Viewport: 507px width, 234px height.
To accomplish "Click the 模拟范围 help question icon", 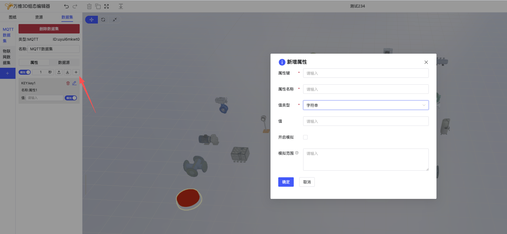I will pos(297,153).
